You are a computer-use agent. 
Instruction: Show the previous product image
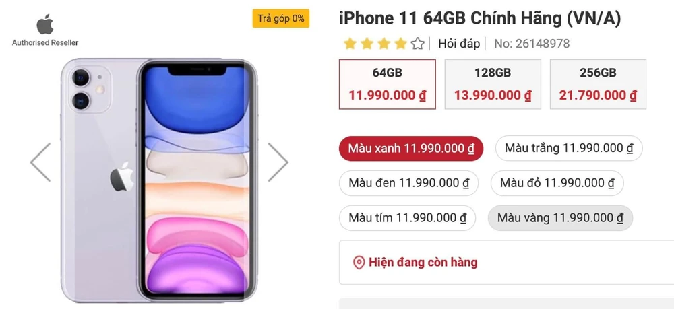click(x=40, y=162)
